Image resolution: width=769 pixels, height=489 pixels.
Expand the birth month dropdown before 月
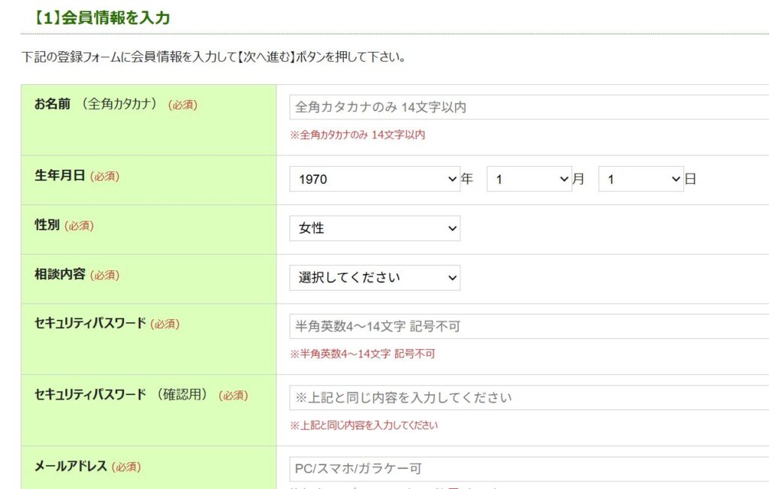click(529, 180)
